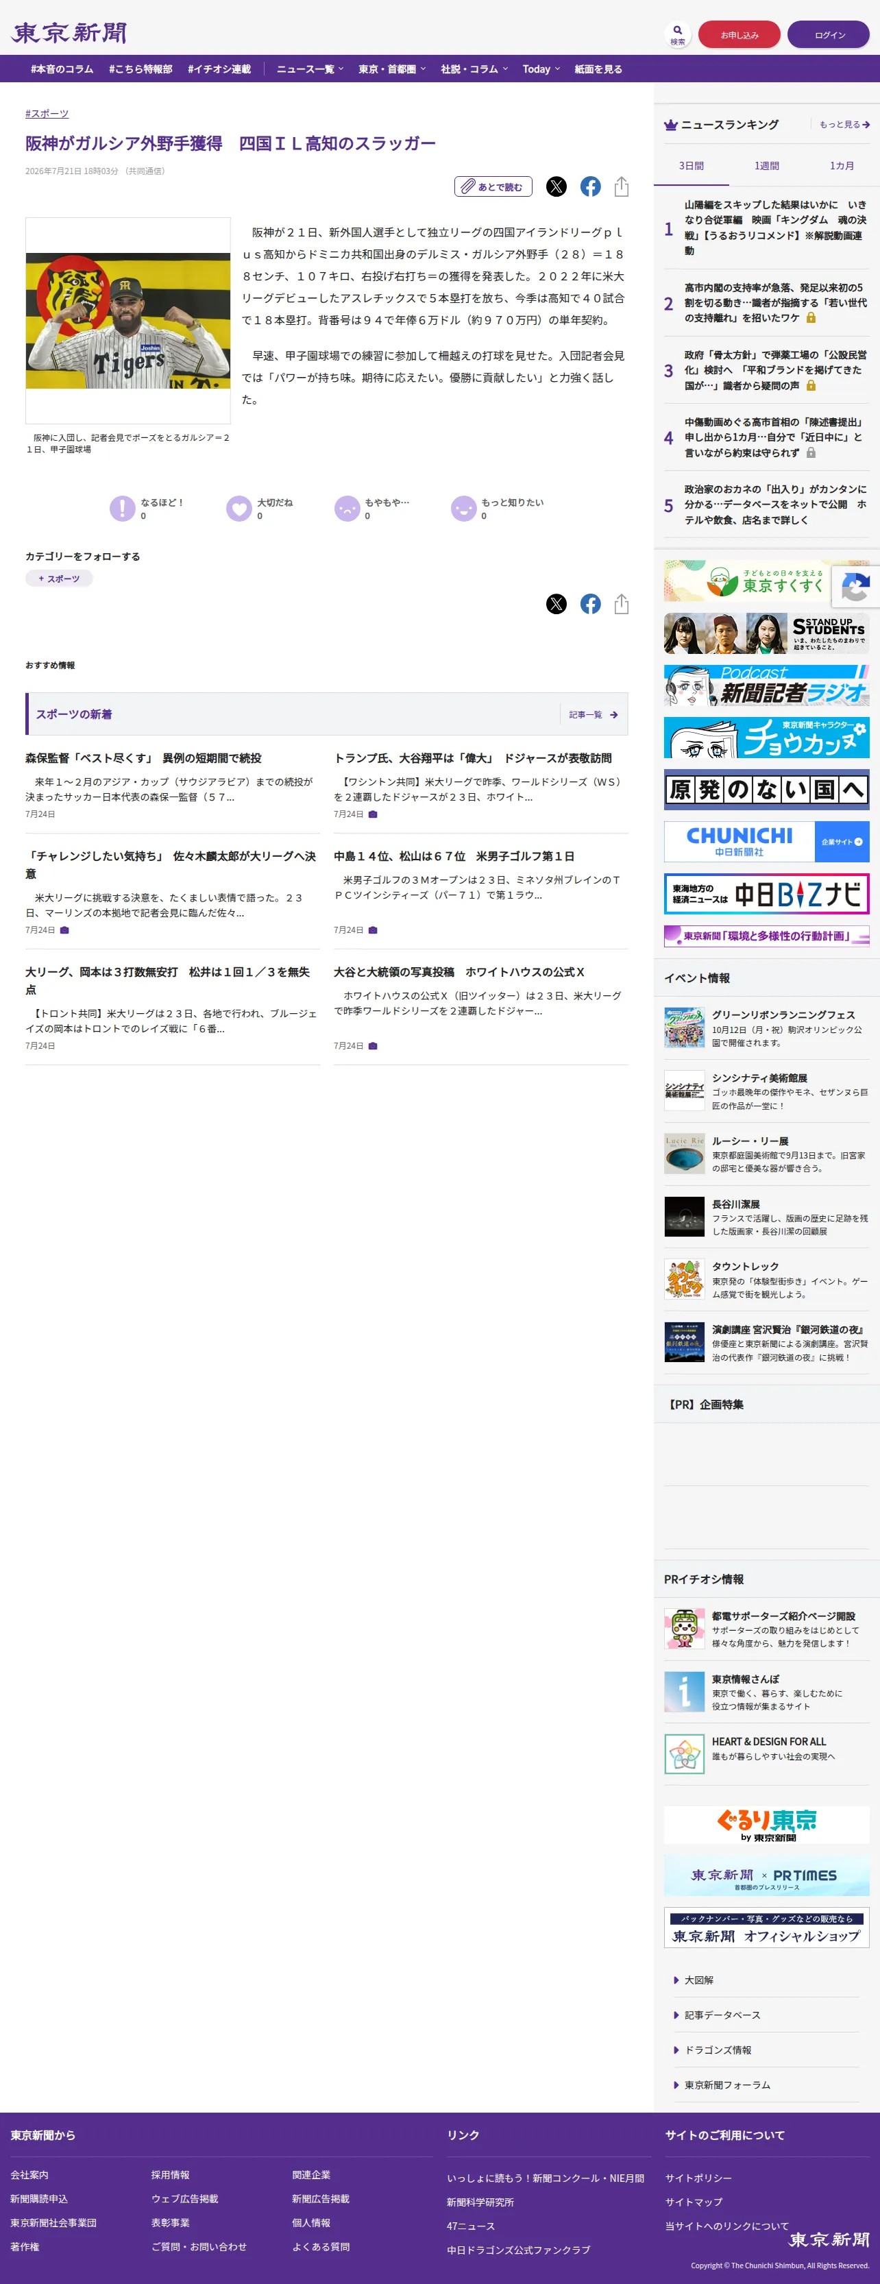Click the share/export icon below headline
This screenshot has height=2284, width=880.
(x=621, y=186)
